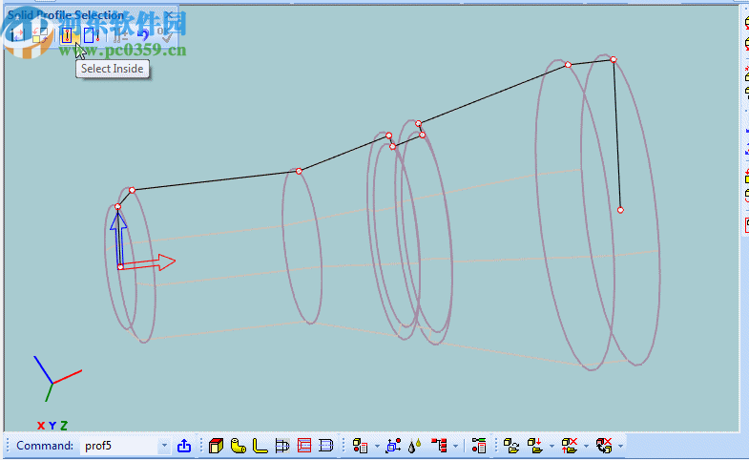The width and height of the screenshot is (749, 460).
Task: Click the blue cube coordinate transform icon
Action: [x=394, y=446]
